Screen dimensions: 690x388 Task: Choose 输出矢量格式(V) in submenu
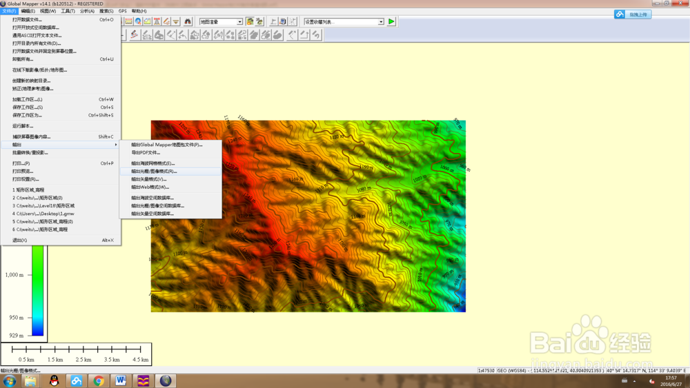(x=170, y=179)
